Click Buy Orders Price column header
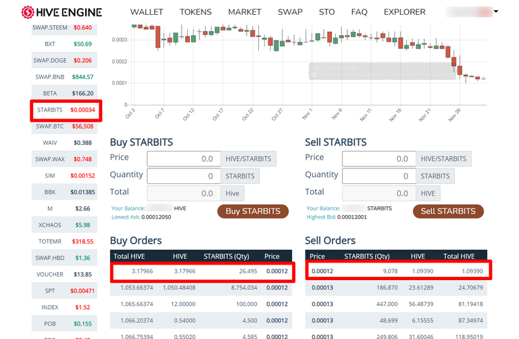Screen dimensions: 519x339 point(272,256)
